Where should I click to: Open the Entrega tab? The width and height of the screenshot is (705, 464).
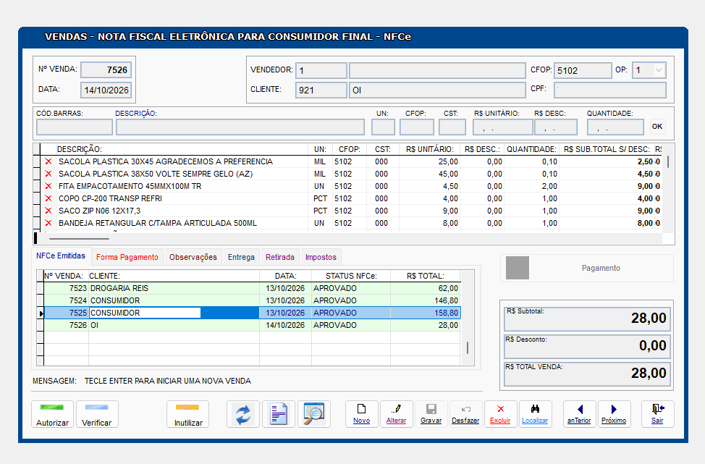[241, 257]
